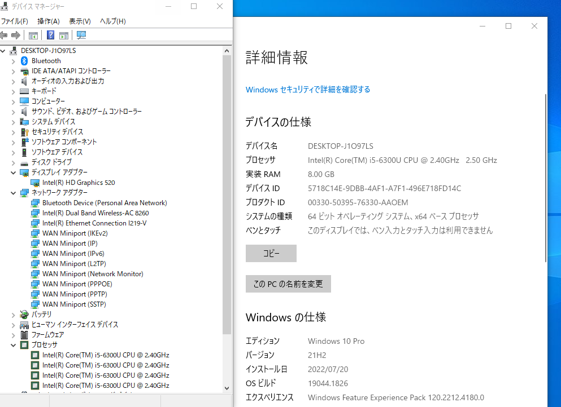The height and width of the screenshot is (407, 561).
Task: Click the Forward arrow toolbar icon
Action: point(15,36)
